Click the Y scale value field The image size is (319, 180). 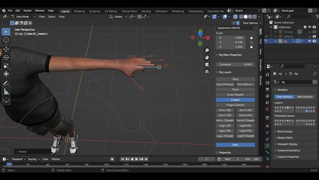pos(230,42)
